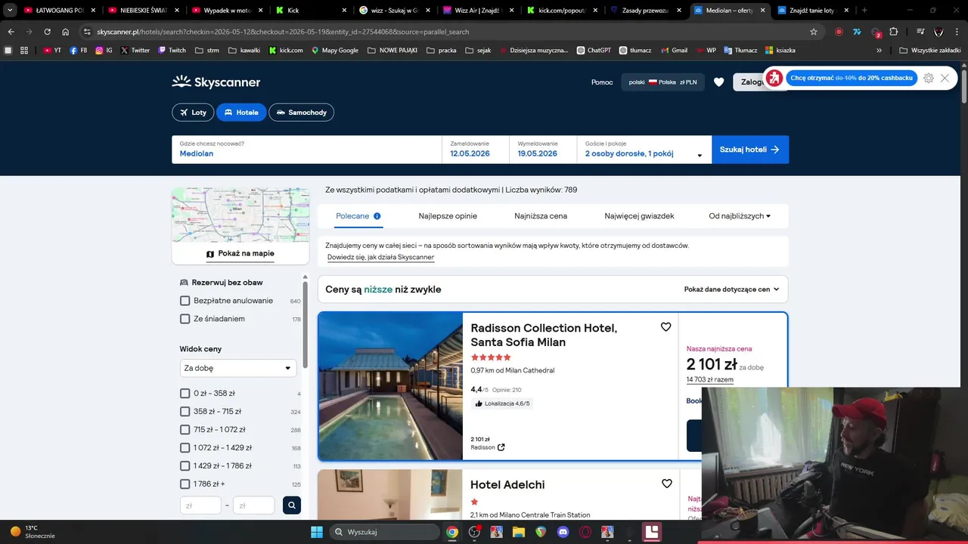Open File Explorer from the taskbar

point(518,532)
